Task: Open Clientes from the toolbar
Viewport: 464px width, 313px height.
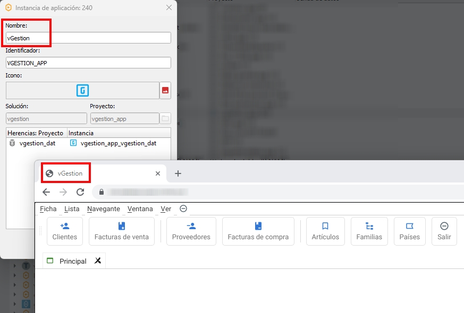Action: tap(64, 231)
